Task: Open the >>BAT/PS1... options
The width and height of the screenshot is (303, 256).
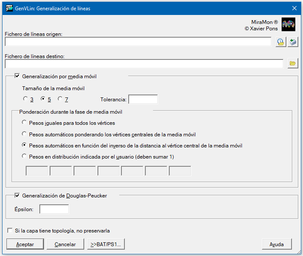Action: [x=106, y=244]
